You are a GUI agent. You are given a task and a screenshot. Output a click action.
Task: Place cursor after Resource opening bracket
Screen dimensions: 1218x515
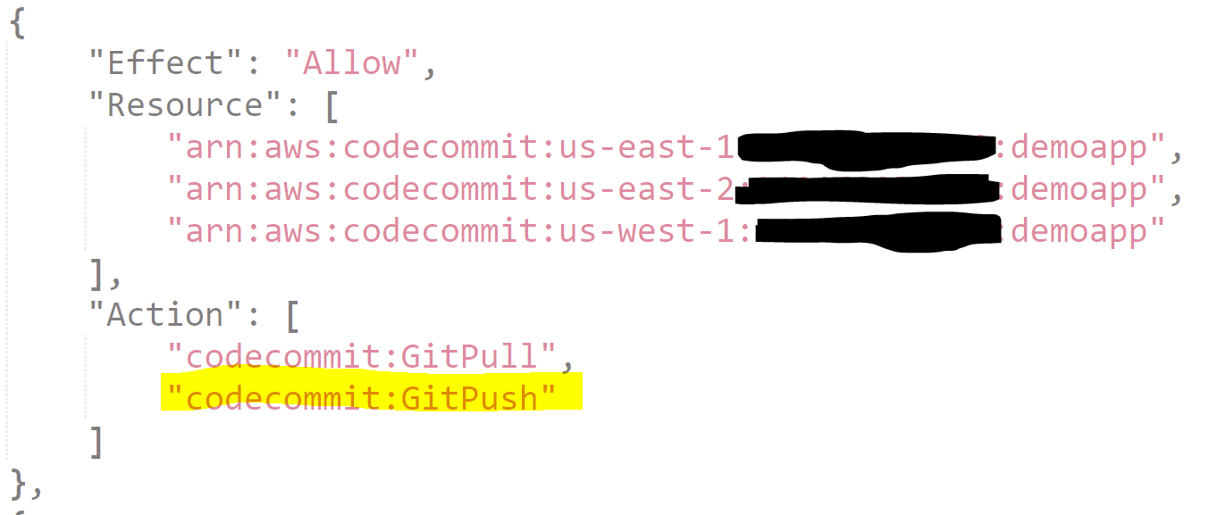click(340, 105)
